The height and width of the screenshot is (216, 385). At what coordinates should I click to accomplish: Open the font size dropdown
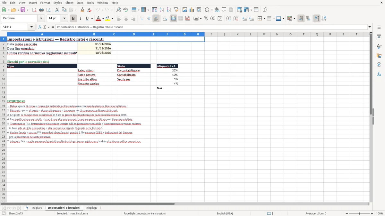pos(64,19)
